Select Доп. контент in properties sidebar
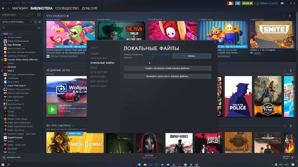Screen dimensions: 298x167 99,82
